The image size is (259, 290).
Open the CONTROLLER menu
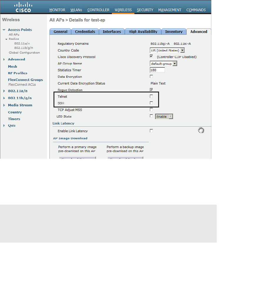98,10
